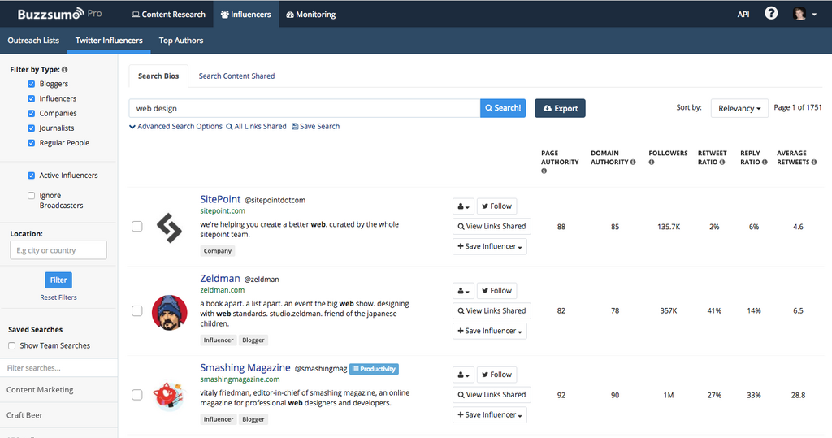Open the user profile avatar menu
832x438 pixels.
[804, 14]
